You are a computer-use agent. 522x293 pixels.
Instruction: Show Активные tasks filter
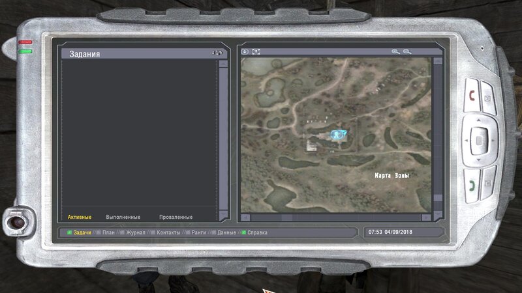(80, 217)
